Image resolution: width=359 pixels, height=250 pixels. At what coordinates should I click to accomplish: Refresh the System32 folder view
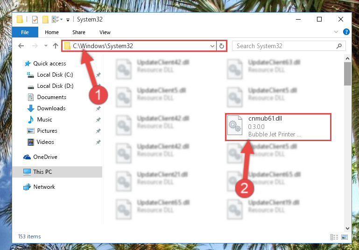click(x=221, y=46)
